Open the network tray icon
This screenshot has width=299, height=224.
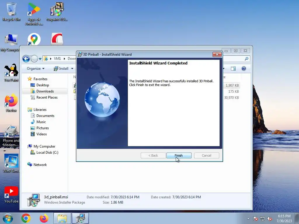(x=263, y=218)
